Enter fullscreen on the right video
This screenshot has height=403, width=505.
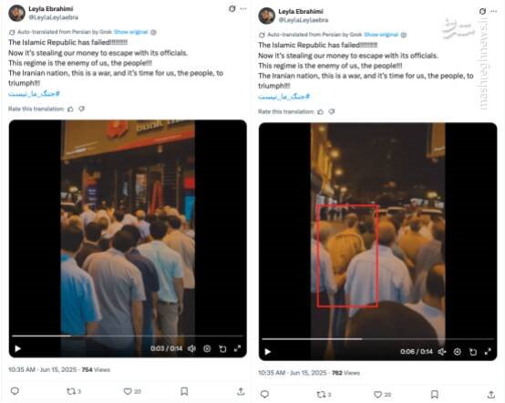click(488, 351)
